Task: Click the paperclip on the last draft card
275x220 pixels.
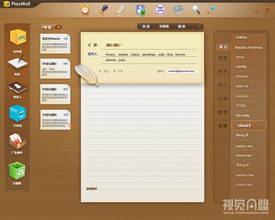Action: coord(70,126)
